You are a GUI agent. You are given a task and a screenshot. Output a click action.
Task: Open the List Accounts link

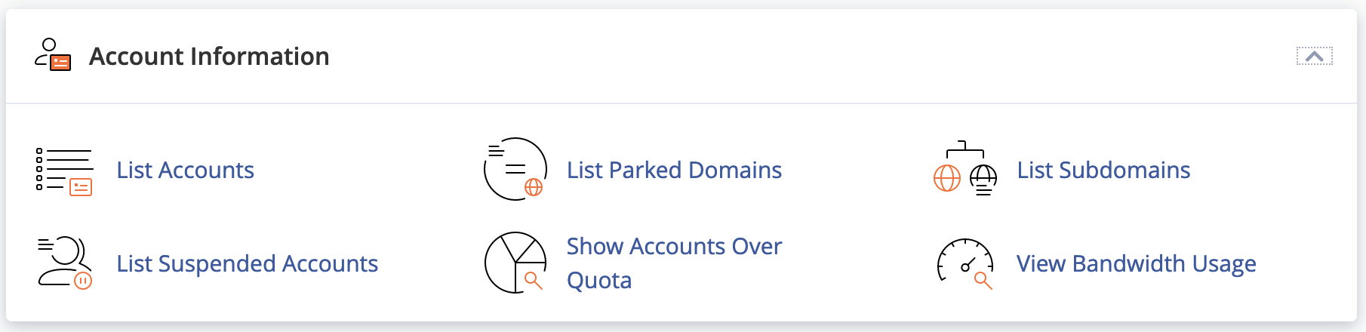pos(185,171)
